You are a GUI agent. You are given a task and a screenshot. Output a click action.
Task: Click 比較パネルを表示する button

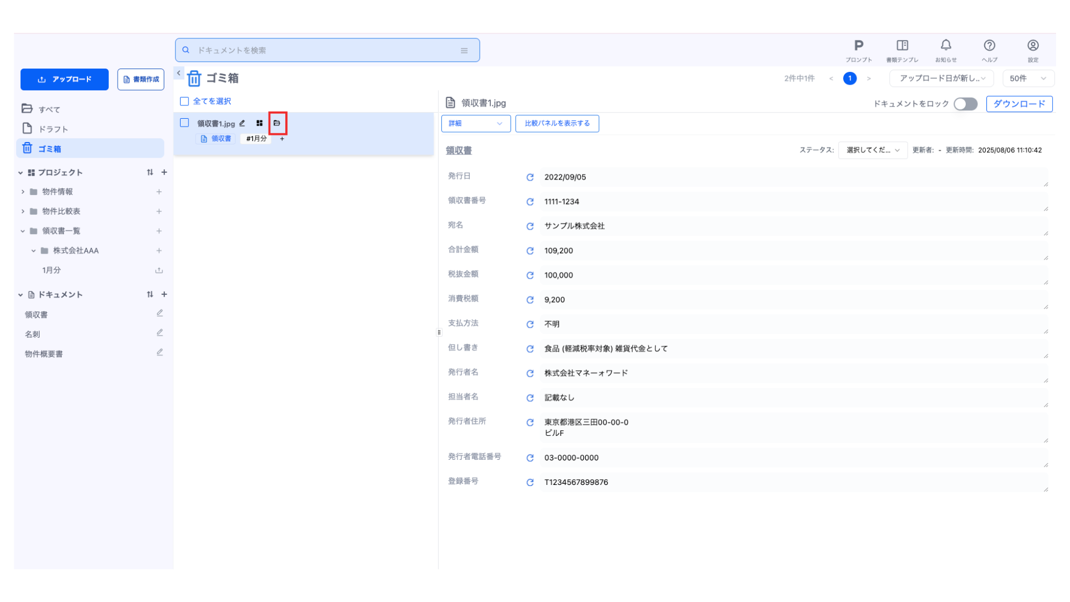[x=557, y=124]
